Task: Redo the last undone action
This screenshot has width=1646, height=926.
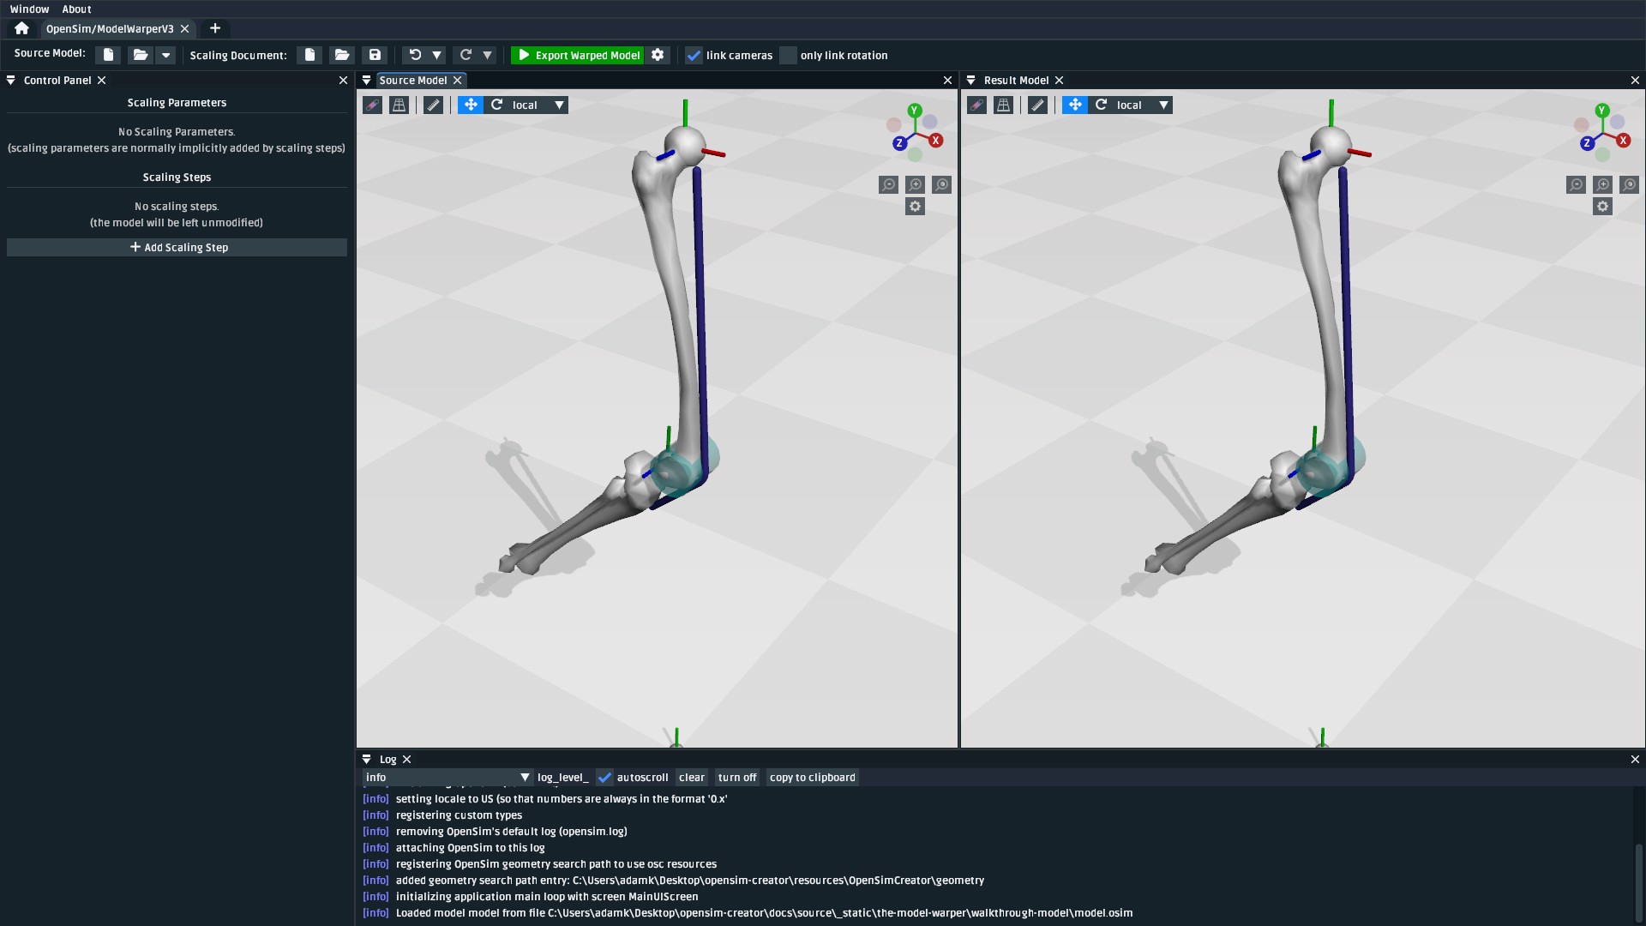Action: tap(466, 55)
